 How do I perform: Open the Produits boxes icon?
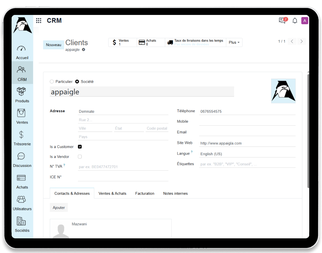point(21,91)
